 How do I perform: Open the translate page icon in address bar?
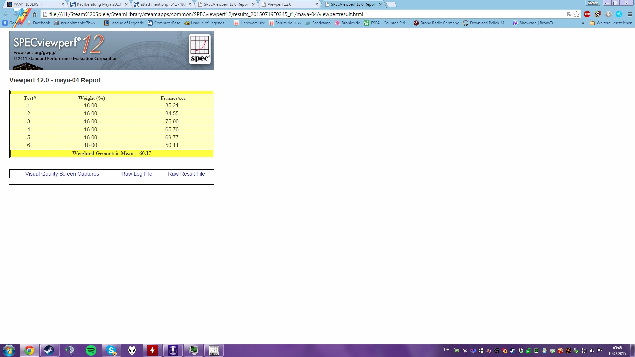[x=569, y=14]
